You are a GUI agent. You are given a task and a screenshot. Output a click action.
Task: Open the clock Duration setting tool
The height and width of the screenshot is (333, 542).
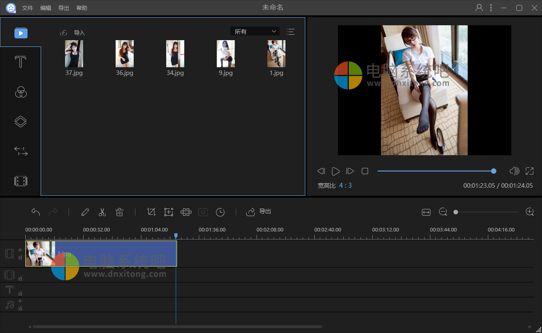(x=220, y=212)
